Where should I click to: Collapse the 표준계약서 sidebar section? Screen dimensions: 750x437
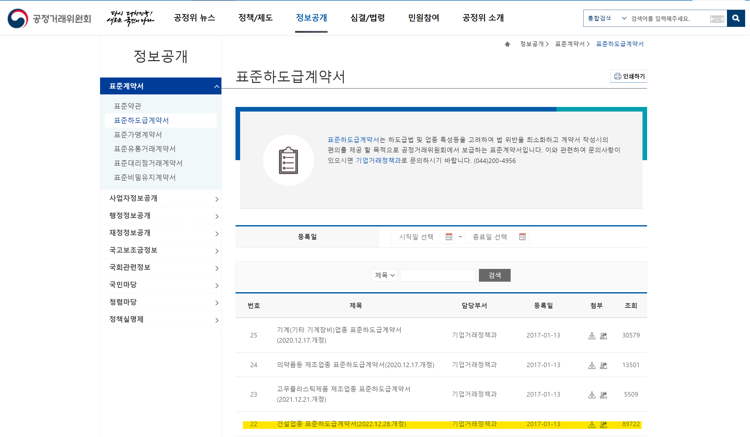point(161,86)
